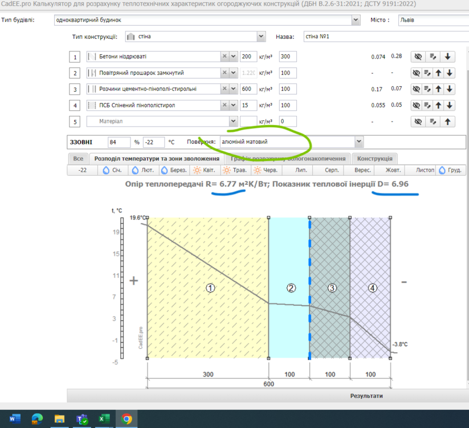This screenshot has width=469, height=428.
Task: Clear material in layer 1 with X
Action: coord(225,56)
